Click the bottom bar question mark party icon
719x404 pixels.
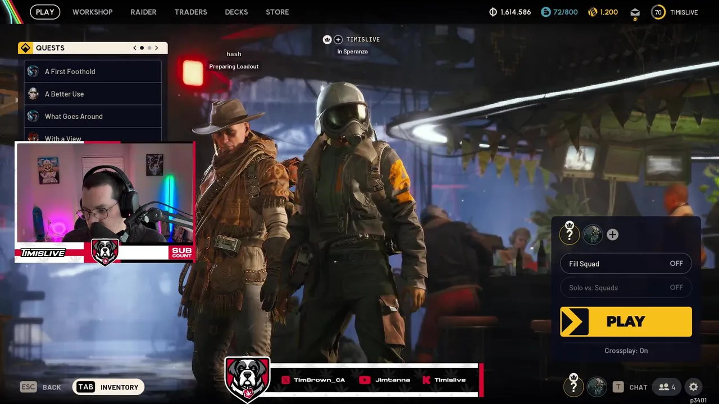pos(574,386)
